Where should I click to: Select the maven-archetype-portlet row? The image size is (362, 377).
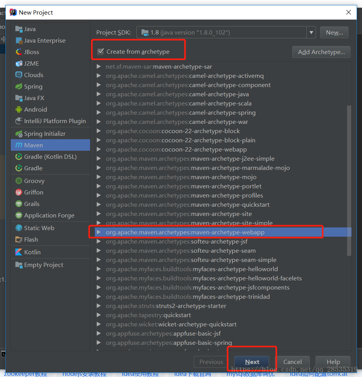pos(223,186)
